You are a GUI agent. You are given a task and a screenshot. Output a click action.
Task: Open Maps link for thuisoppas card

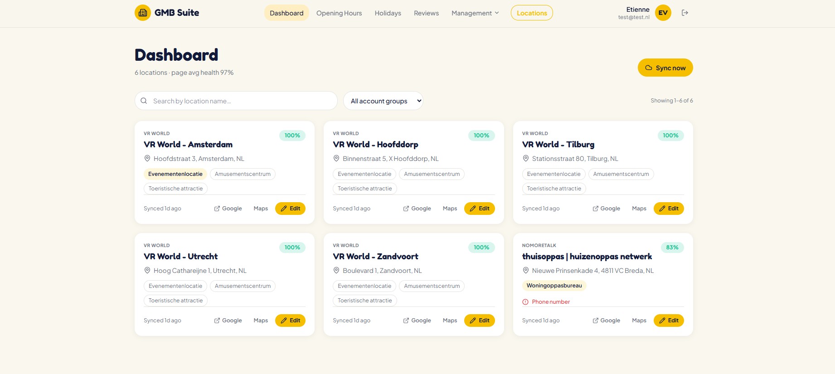639,321
